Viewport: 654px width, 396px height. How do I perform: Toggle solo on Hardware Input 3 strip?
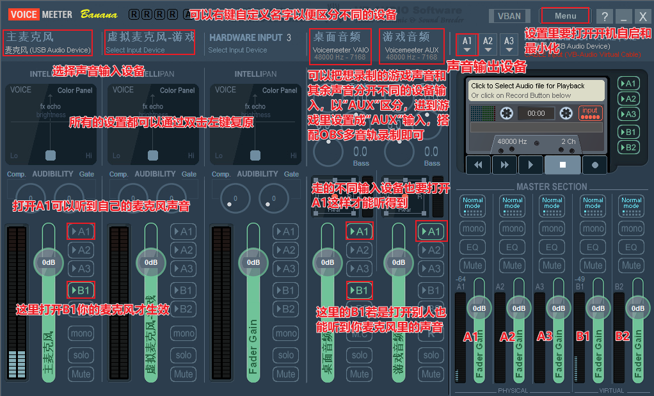(286, 354)
